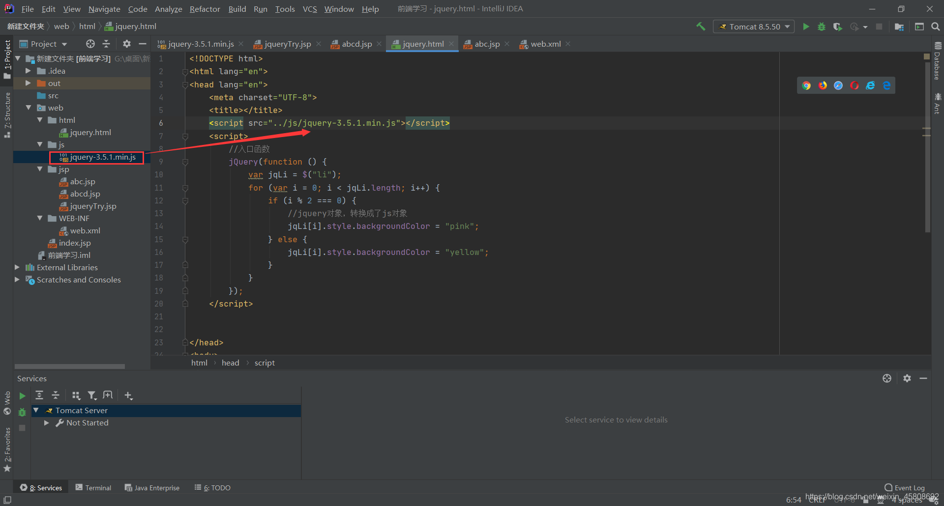Open the Tomcat 8.5.50 run configuration dropdown
944x506 pixels.
pos(754,27)
